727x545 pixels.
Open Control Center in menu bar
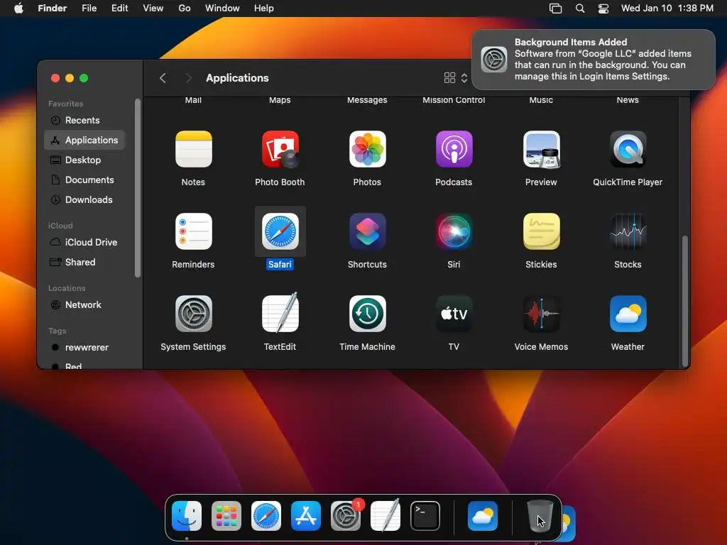603,9
